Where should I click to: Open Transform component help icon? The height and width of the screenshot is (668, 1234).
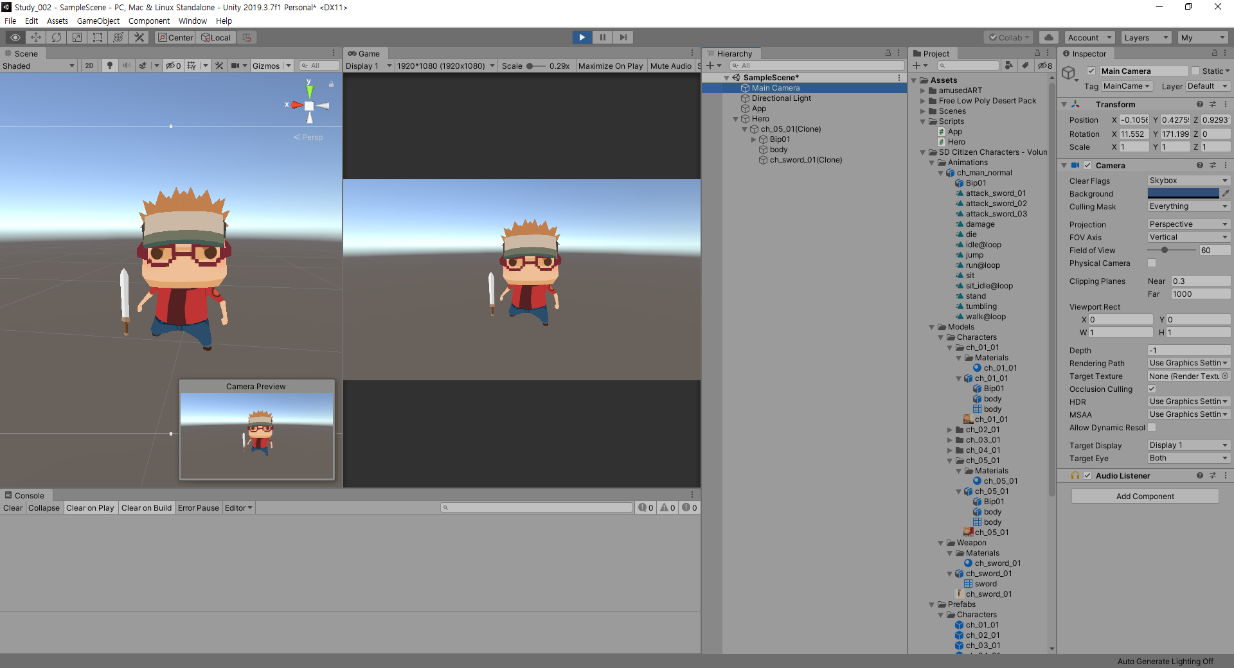coord(1200,104)
